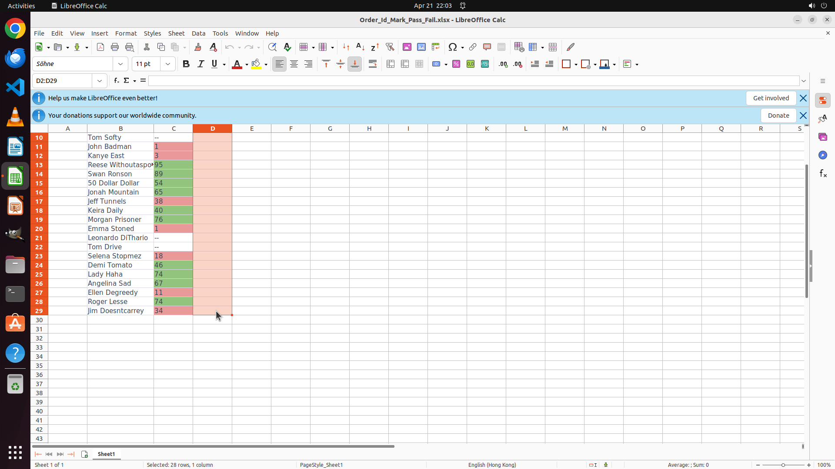
Task: Open the Function Wizard beside the formula bar
Action: coord(116,81)
